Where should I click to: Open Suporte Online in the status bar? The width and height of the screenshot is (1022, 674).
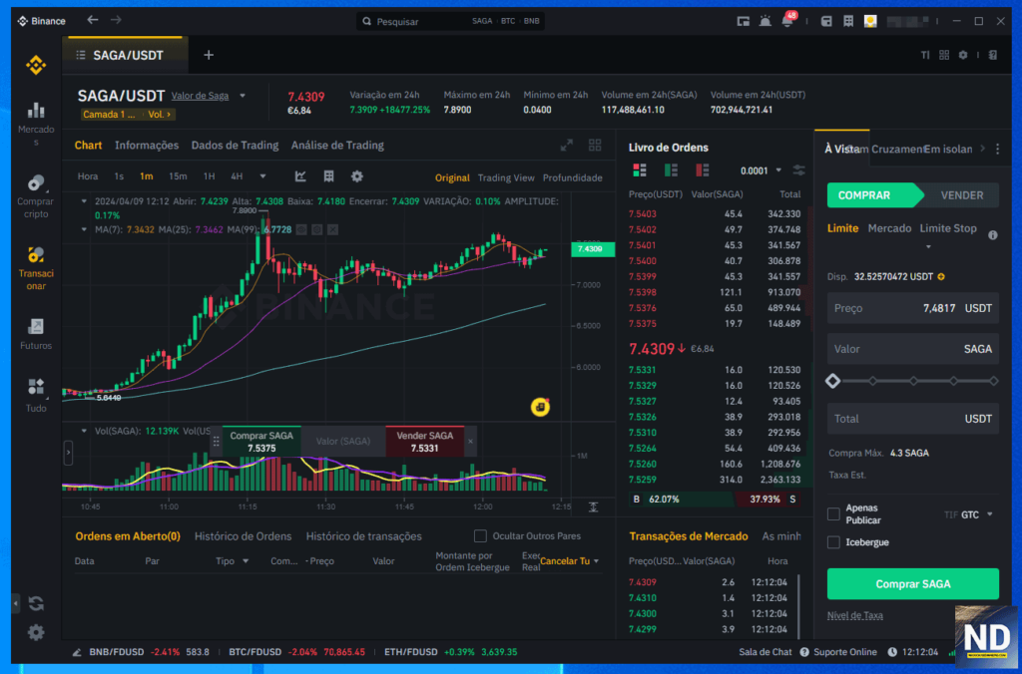click(x=838, y=652)
